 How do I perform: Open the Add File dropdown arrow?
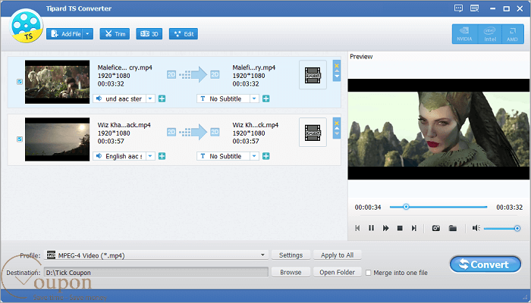click(88, 34)
